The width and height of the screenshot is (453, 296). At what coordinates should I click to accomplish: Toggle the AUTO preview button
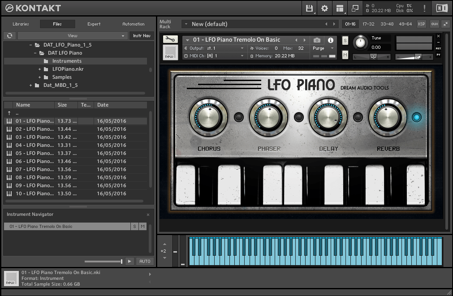[x=145, y=261]
